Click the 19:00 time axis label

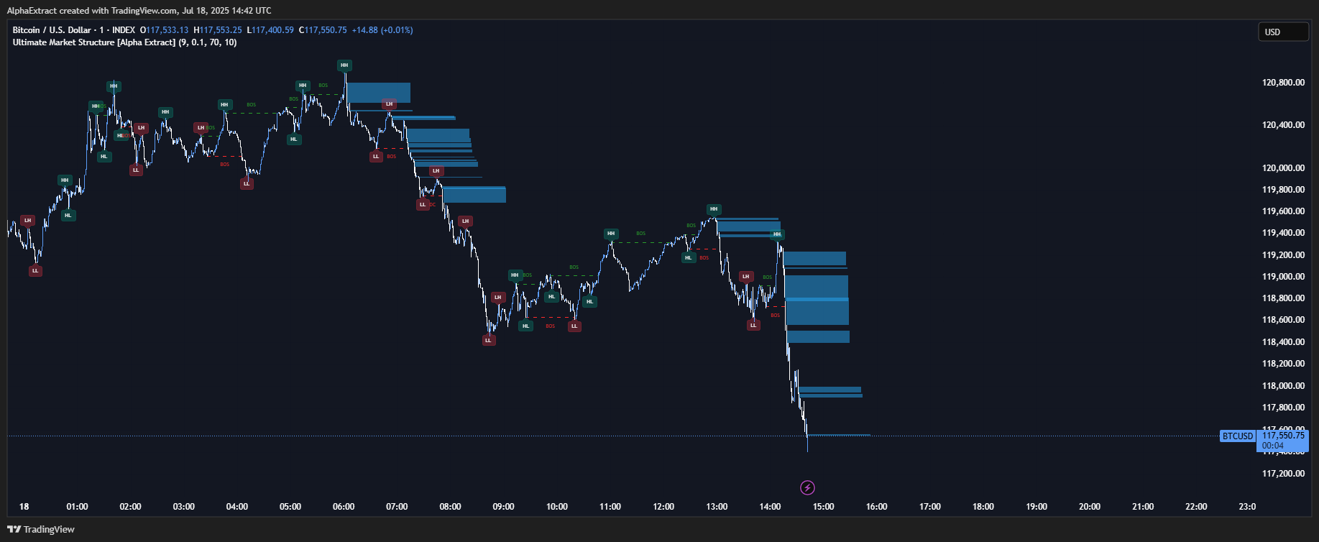point(1037,507)
